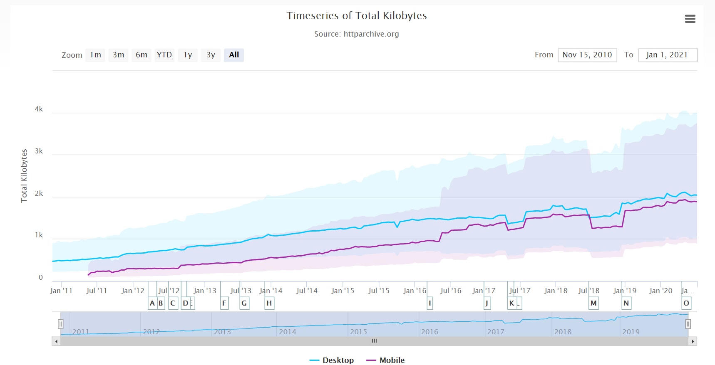Click timeline flag O
The width and height of the screenshot is (715, 365).
(x=686, y=303)
